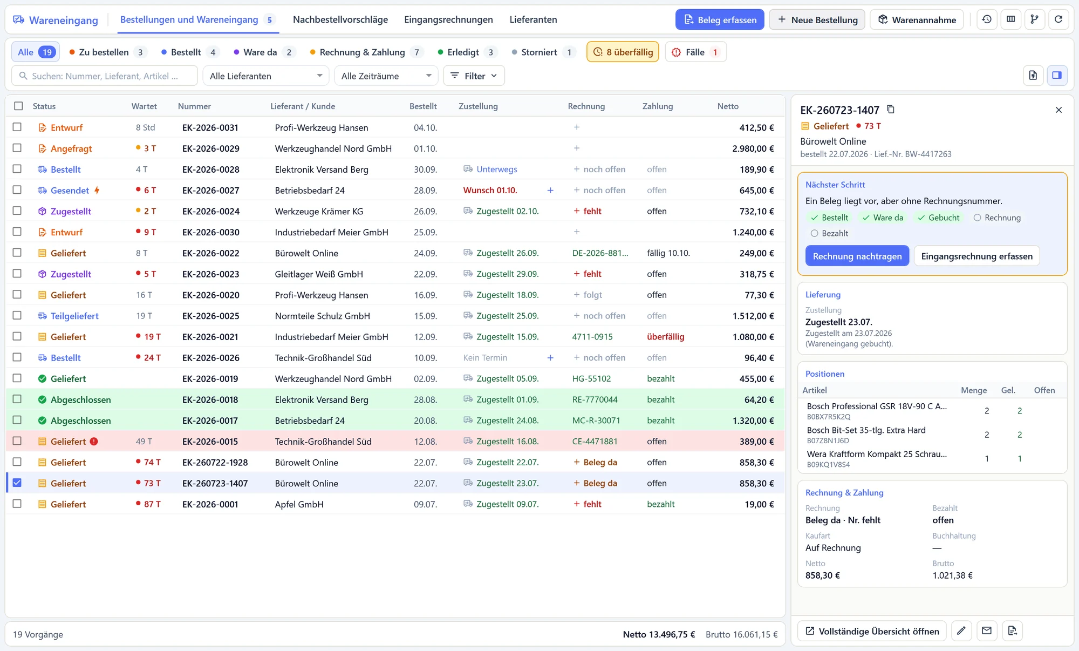Image resolution: width=1079 pixels, height=651 pixels.
Task: Add invoice plus for EK-2026-0030
Action: click(577, 232)
